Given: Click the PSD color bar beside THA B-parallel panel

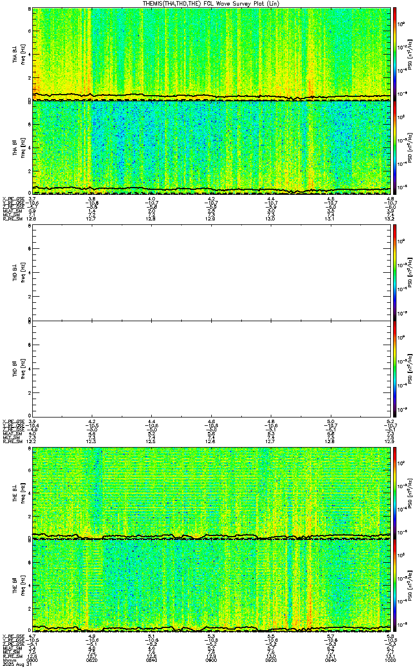Looking at the screenshot, I should pyautogui.click(x=395, y=148).
